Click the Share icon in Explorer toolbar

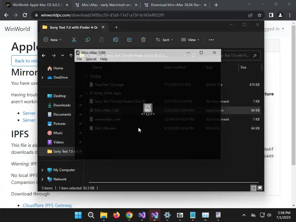coord(129,40)
